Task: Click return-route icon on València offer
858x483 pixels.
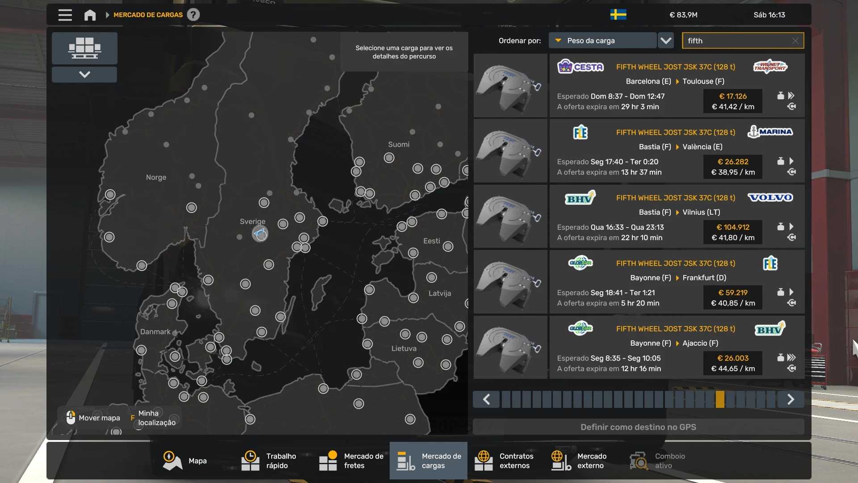Action: point(791,172)
